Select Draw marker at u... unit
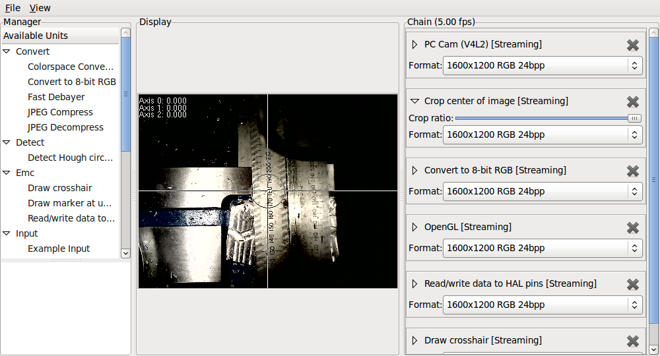The image size is (660, 356). pyautogui.click(x=69, y=203)
